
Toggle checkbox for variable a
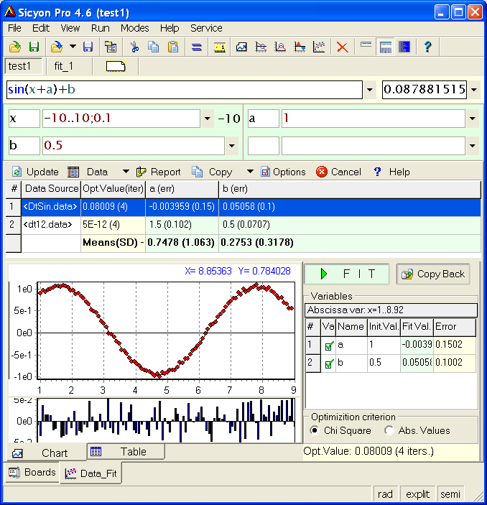click(x=329, y=346)
